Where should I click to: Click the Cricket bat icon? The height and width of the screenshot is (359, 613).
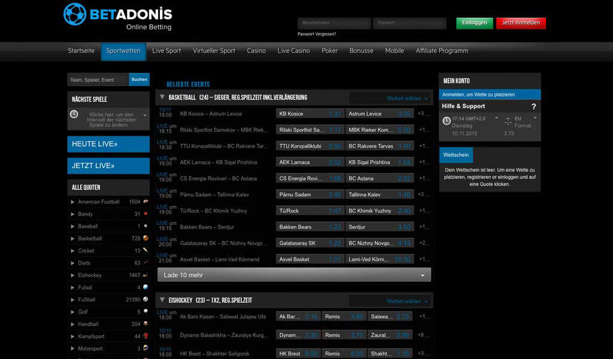[145, 250]
